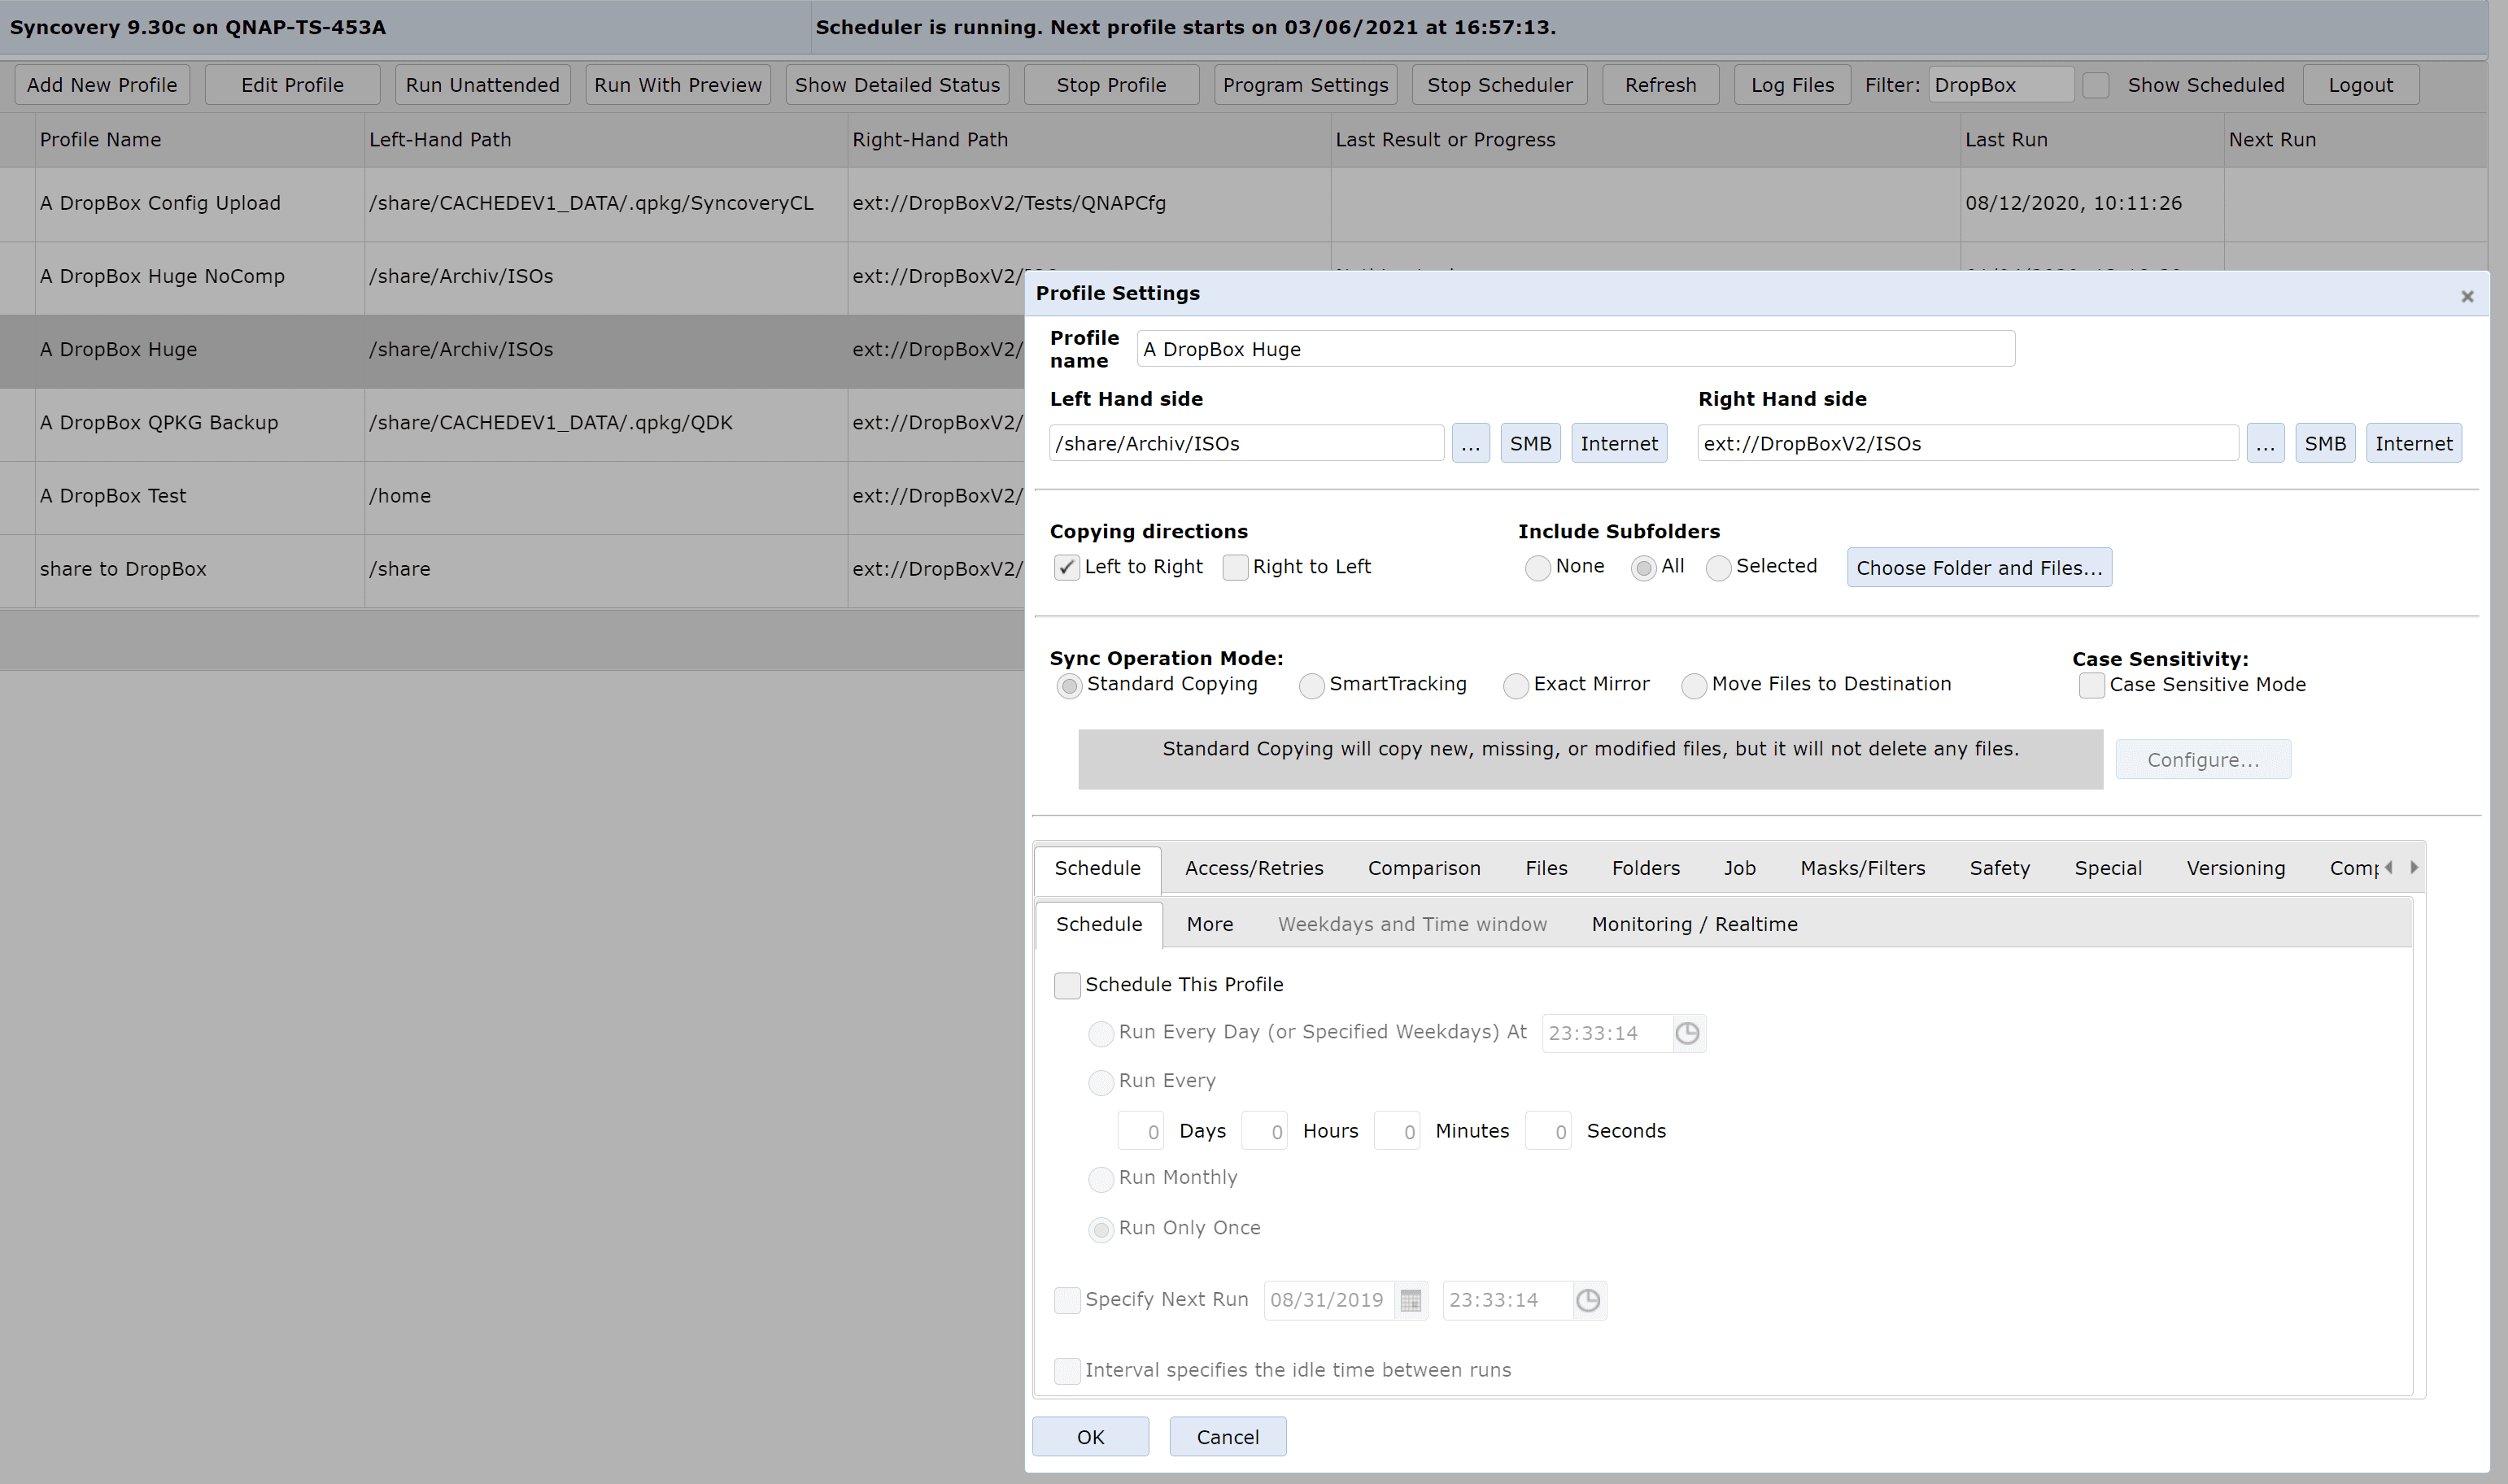This screenshot has width=2508, height=1484.
Task: Enable the Schedule This Profile checkbox
Action: (x=1067, y=985)
